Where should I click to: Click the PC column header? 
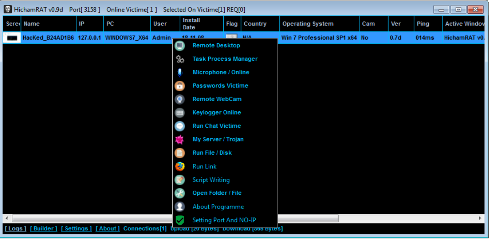[127, 24]
